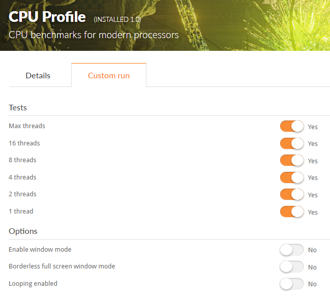Select the Custom run tab
The width and height of the screenshot is (330, 300).
point(109,75)
